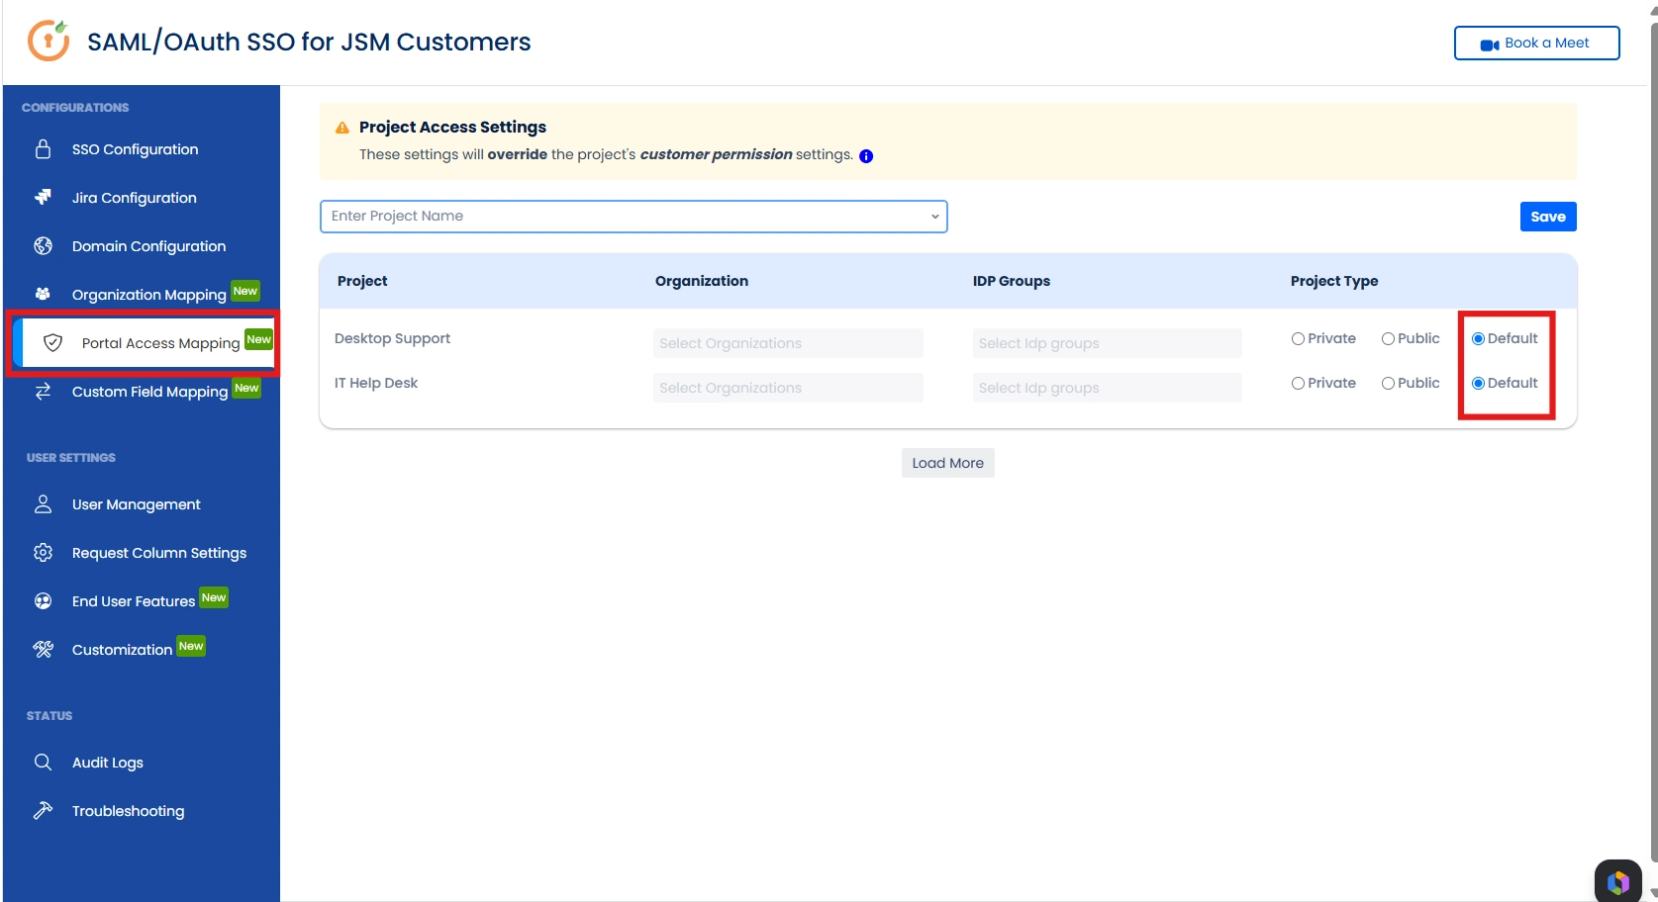Click the Customization tools icon
The height and width of the screenshot is (902, 1658).
tap(43, 650)
